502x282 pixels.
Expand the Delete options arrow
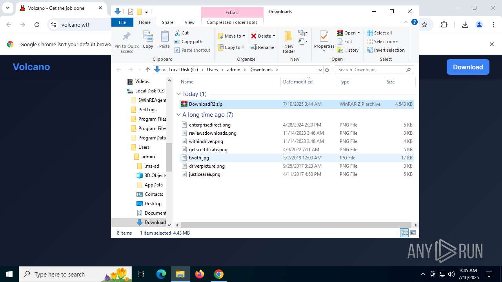pos(274,36)
